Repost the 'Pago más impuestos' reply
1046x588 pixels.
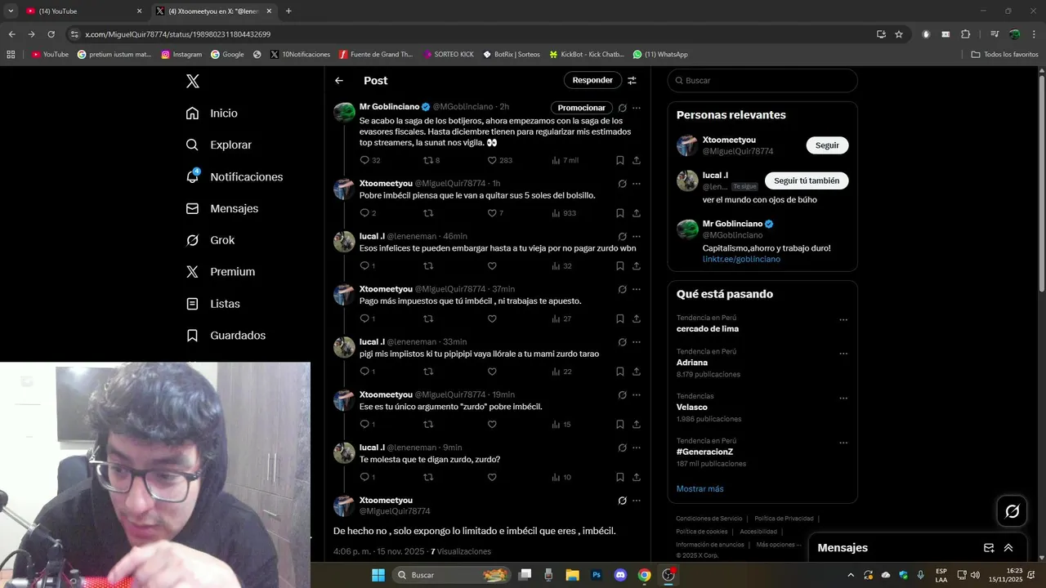tap(427, 318)
